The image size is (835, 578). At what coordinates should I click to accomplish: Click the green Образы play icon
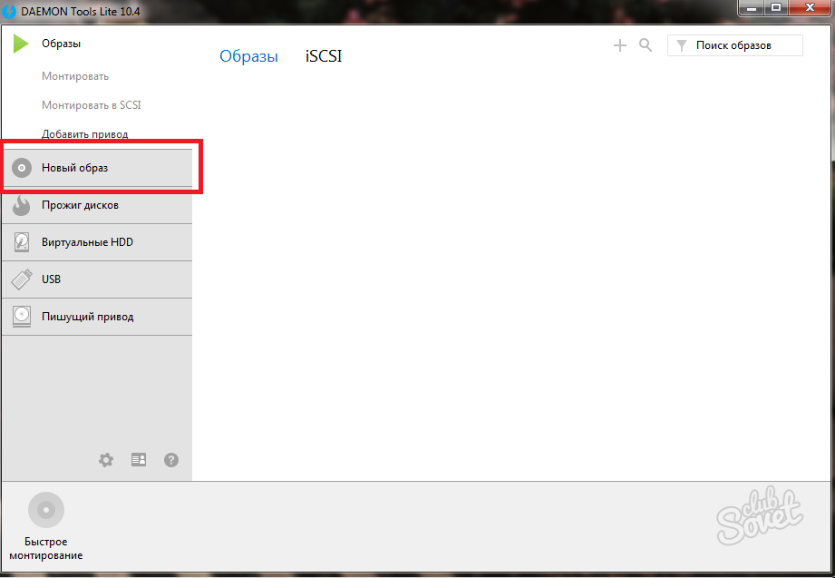click(x=21, y=44)
